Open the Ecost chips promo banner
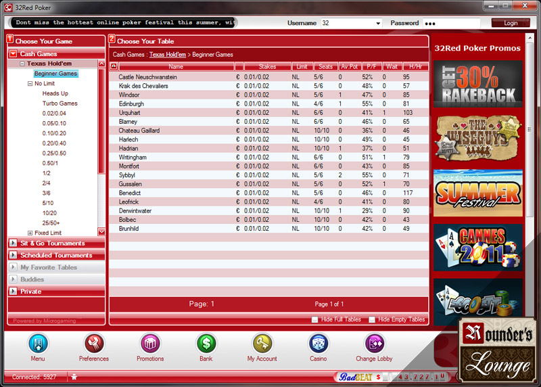 [478, 301]
